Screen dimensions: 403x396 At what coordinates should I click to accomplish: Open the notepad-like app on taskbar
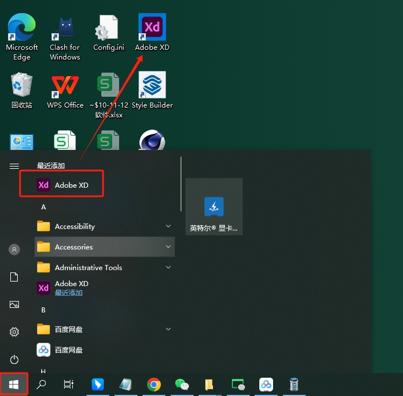[x=126, y=385]
